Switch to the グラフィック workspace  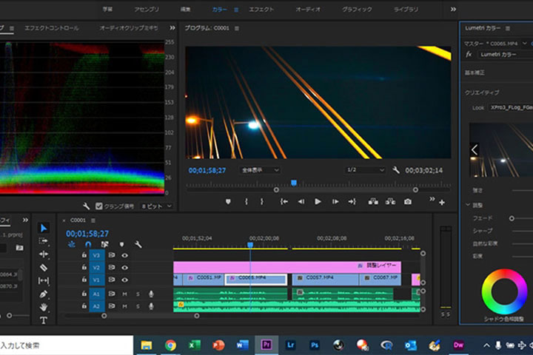(x=357, y=10)
